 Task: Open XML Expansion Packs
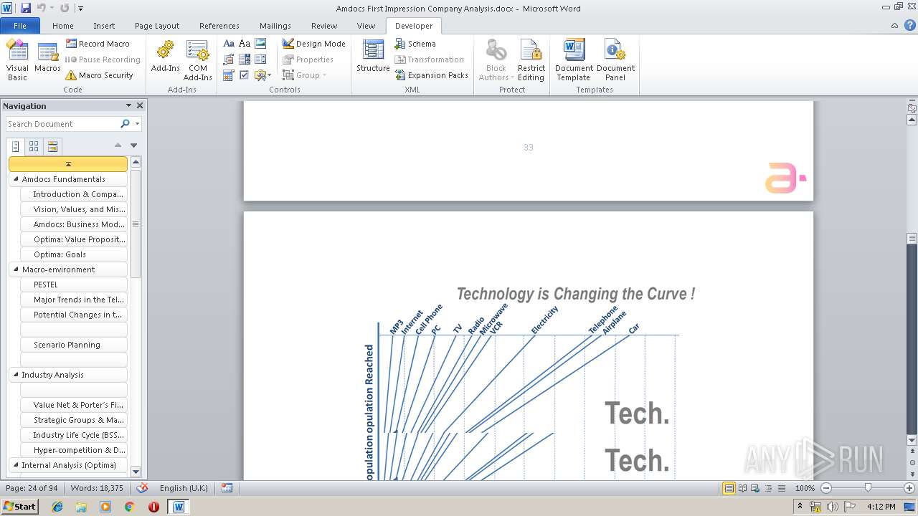[431, 75]
